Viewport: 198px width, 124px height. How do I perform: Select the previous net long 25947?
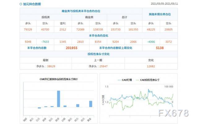pyautogui.click(x=103, y=66)
